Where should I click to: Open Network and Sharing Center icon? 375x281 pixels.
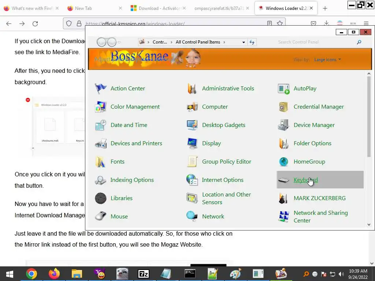click(284, 217)
